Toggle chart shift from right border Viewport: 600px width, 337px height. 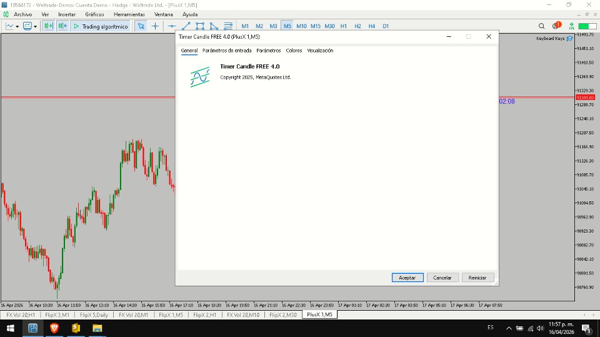(x=62, y=26)
